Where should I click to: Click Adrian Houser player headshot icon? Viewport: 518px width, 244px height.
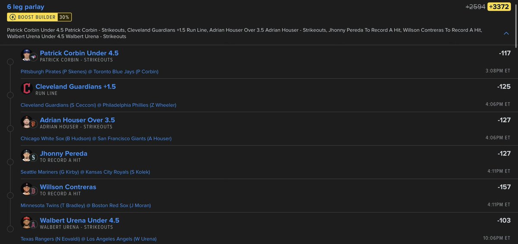[27, 122]
